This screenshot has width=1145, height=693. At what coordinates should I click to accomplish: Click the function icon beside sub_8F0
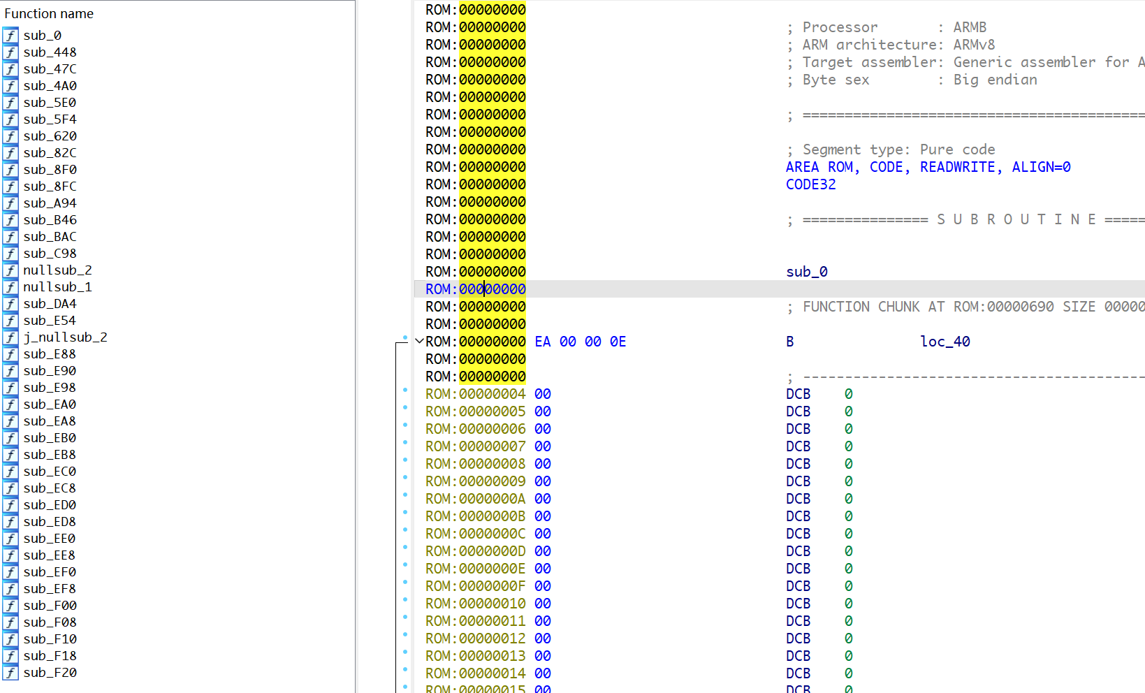coord(10,170)
